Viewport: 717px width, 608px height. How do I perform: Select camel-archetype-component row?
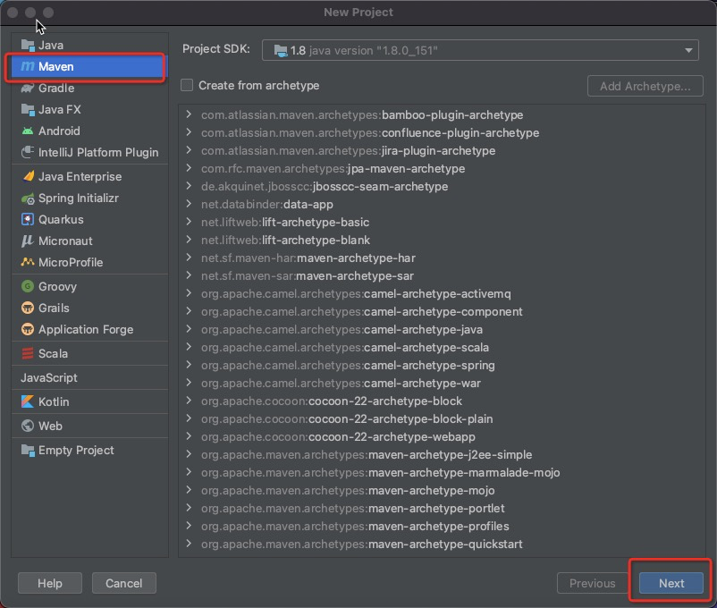[x=442, y=311]
